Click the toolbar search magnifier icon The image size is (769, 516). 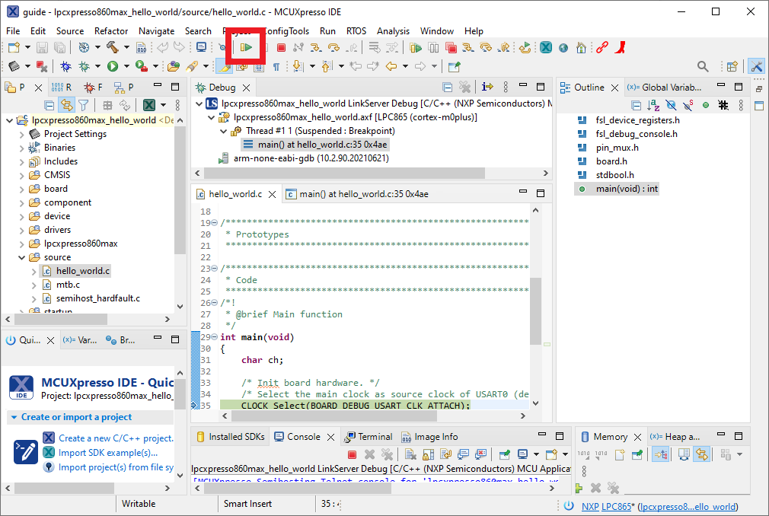pyautogui.click(x=703, y=67)
